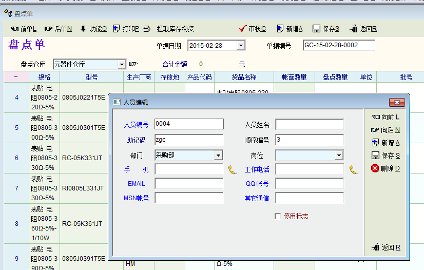Click the 向前 button in personnel dialog
424x270 pixels.
[385, 117]
